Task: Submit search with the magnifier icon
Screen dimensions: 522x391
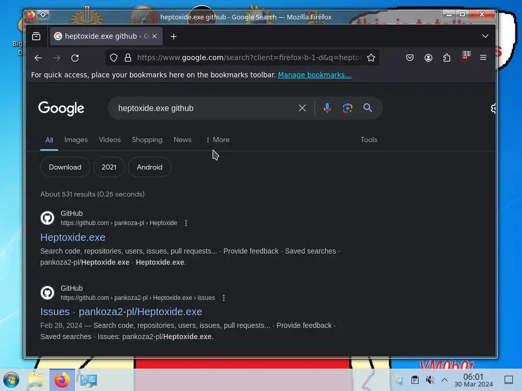Action: [368, 108]
